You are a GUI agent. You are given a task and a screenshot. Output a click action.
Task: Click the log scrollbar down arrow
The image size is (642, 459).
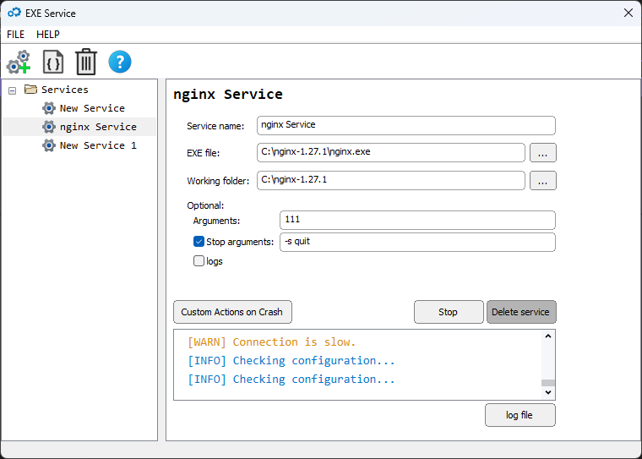click(548, 392)
